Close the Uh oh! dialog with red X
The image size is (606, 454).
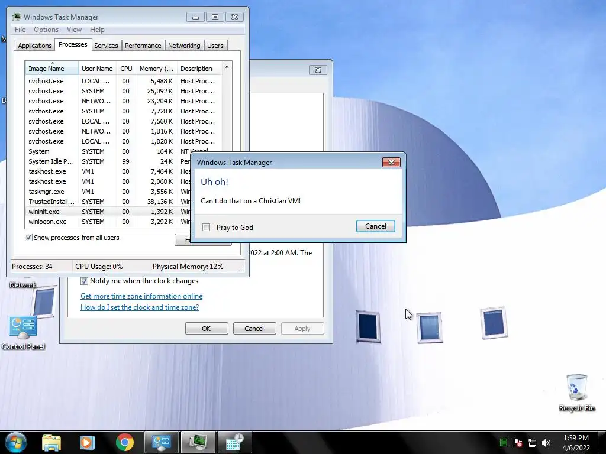point(391,163)
